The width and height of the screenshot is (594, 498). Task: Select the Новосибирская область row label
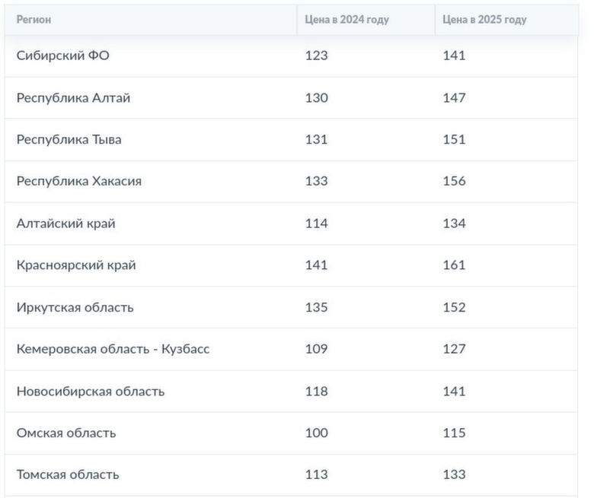coord(90,392)
